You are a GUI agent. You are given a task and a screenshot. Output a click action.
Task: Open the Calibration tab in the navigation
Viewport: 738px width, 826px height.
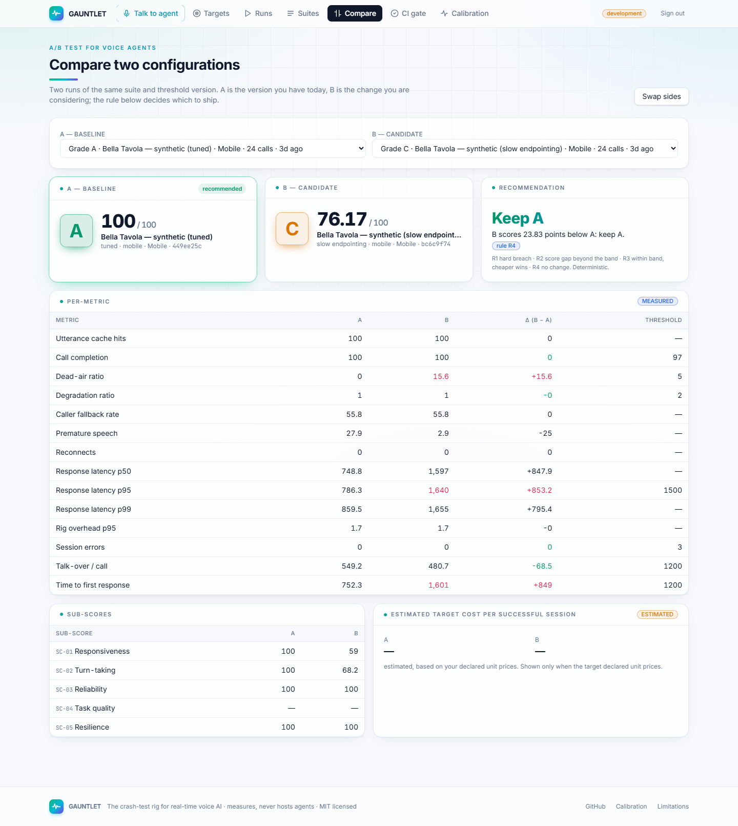(465, 13)
